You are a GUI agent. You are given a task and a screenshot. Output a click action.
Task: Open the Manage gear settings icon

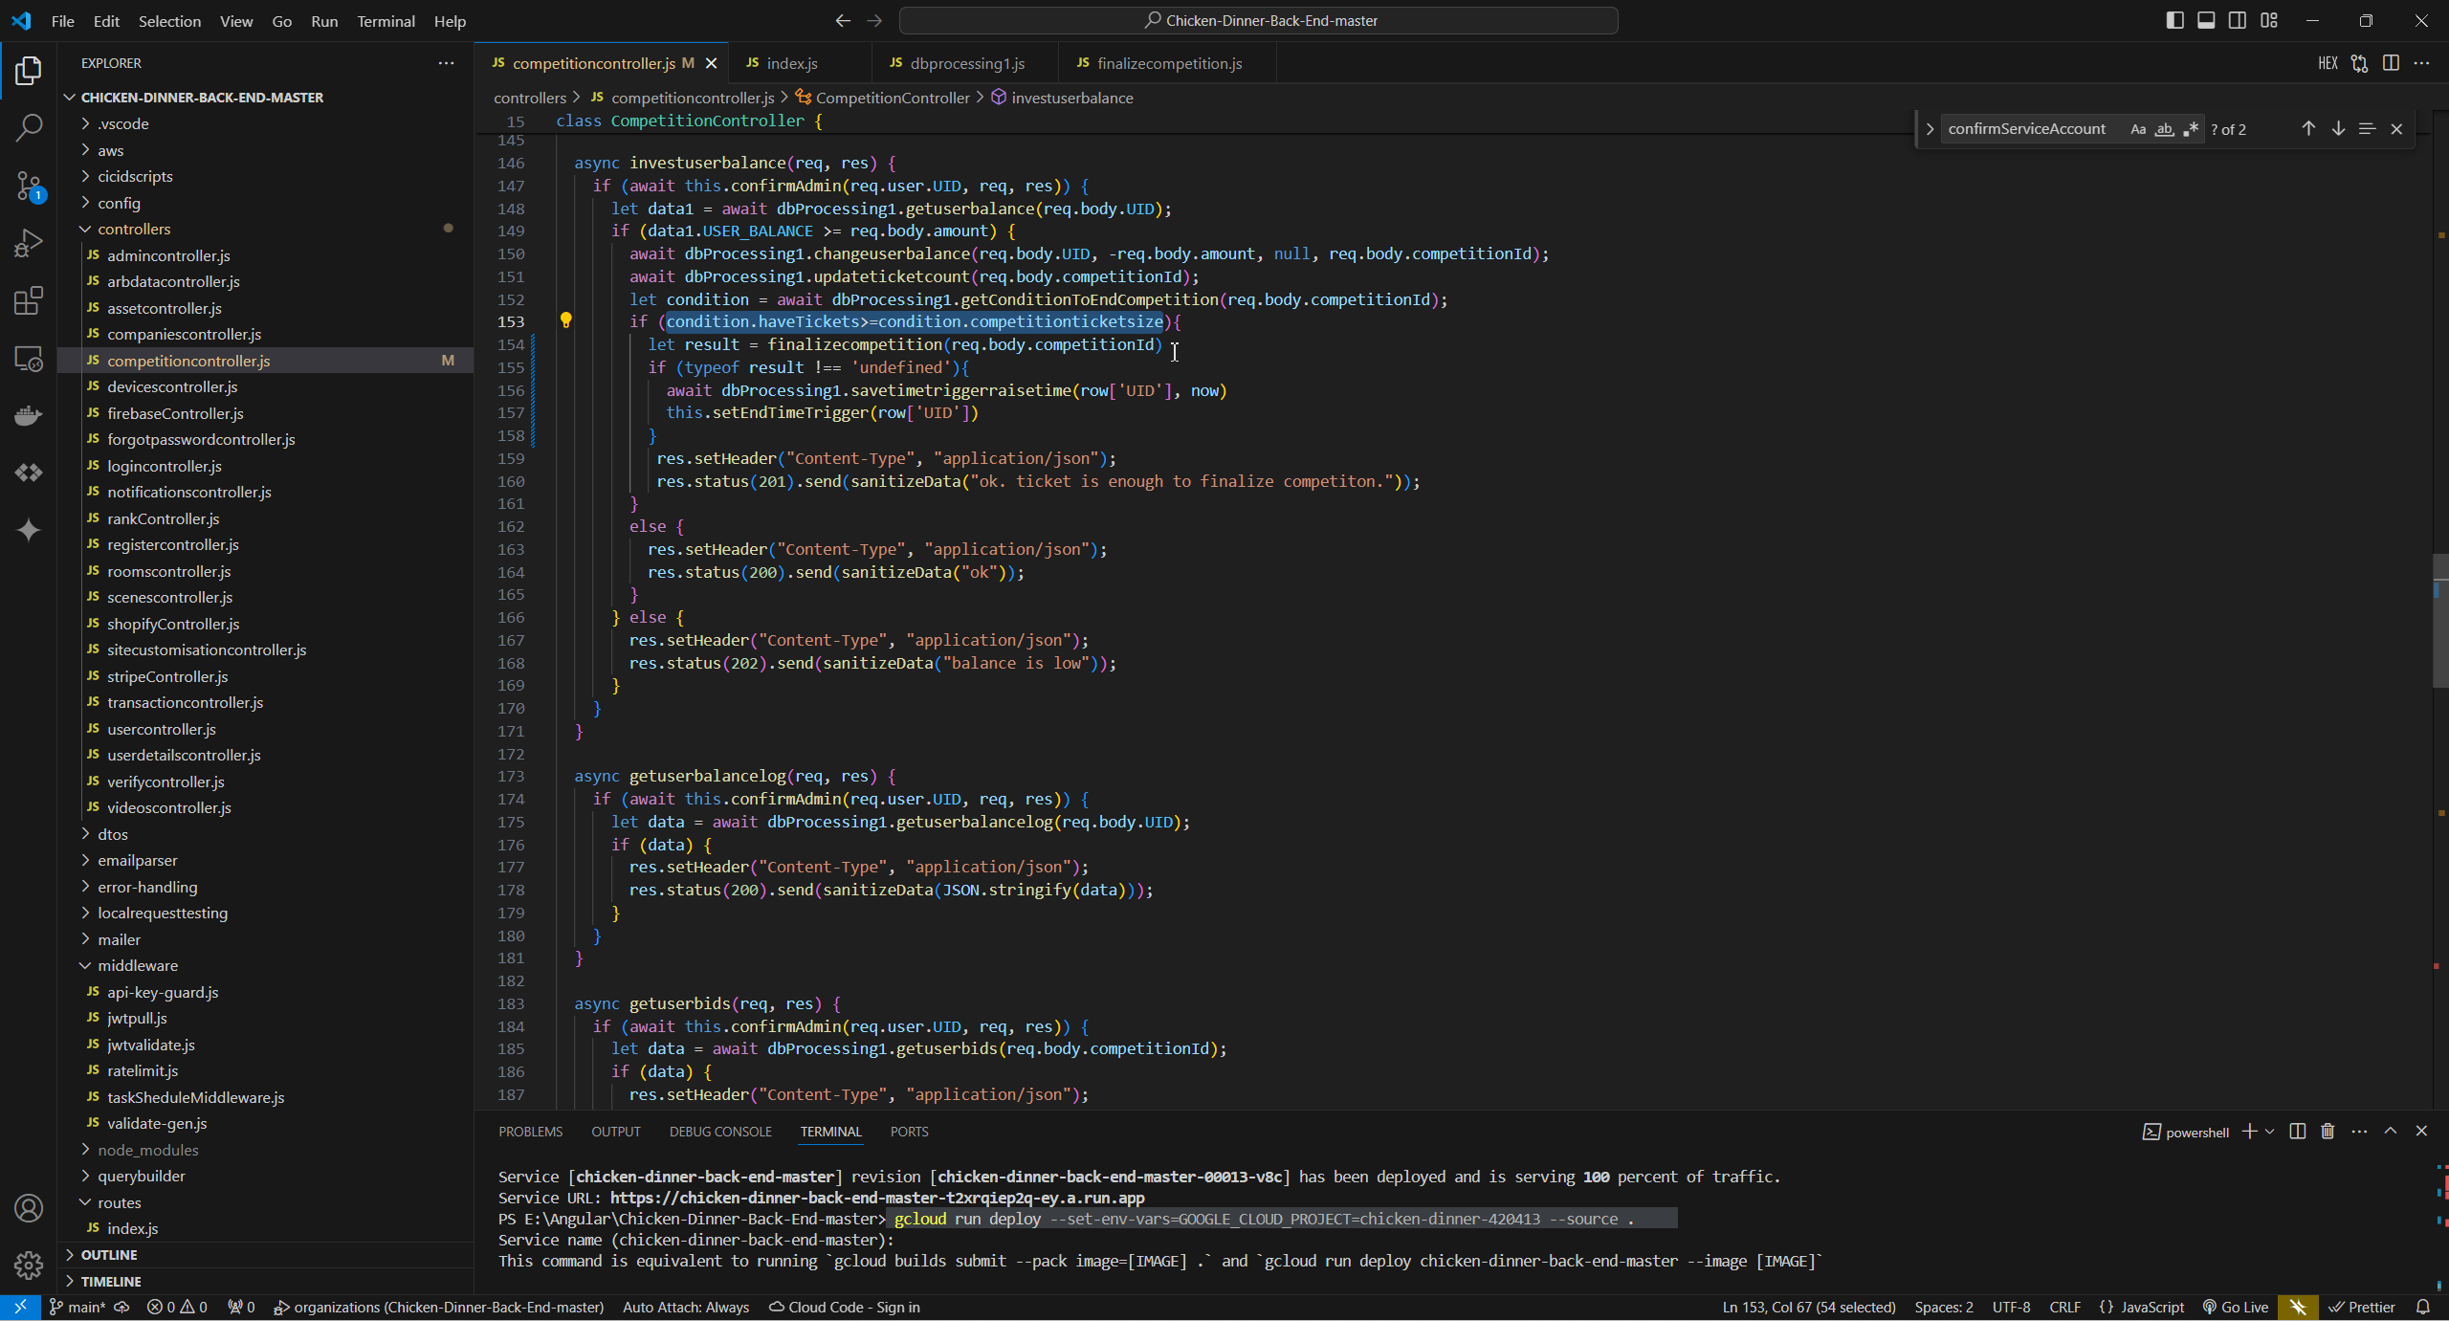29,1266
